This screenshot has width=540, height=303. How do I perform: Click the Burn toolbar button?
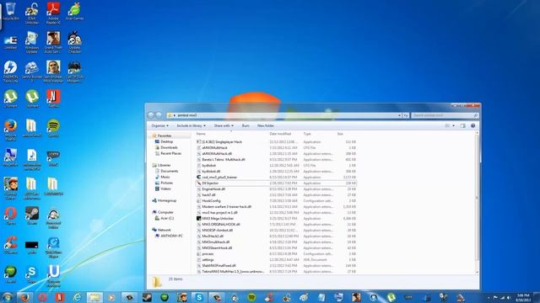coord(246,125)
